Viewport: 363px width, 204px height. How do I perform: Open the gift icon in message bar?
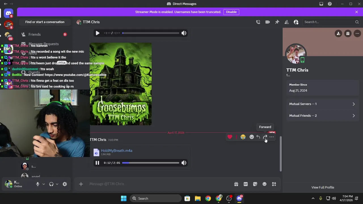click(236, 184)
